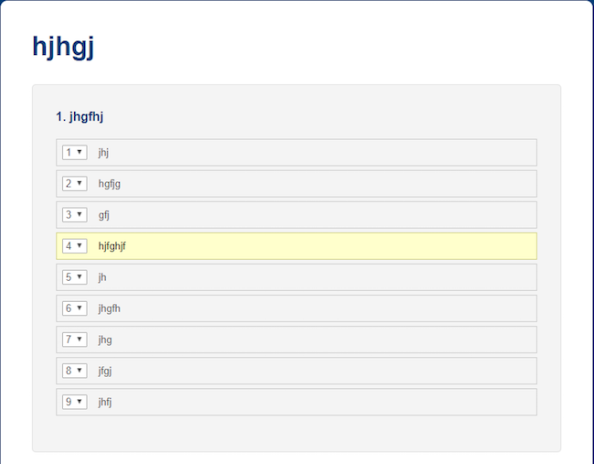Open the rank dropdown next to 'jfgj'
The image size is (594, 464).
point(75,371)
